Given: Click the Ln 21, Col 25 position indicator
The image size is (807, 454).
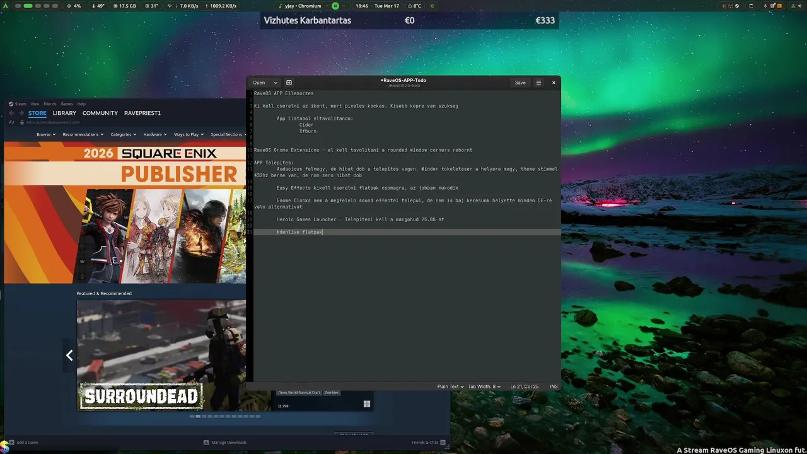Looking at the screenshot, I should (x=525, y=387).
